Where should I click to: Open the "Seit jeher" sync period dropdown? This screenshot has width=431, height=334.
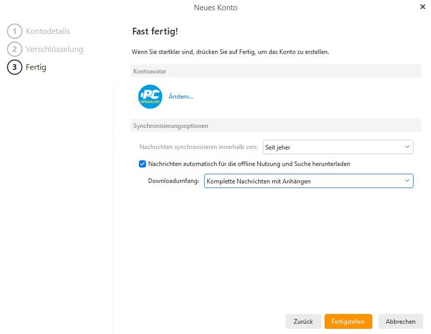(x=338, y=147)
